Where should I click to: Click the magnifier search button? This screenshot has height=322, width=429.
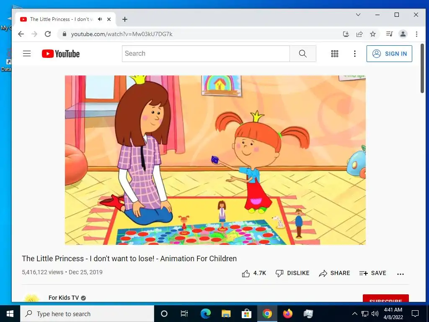click(x=302, y=54)
